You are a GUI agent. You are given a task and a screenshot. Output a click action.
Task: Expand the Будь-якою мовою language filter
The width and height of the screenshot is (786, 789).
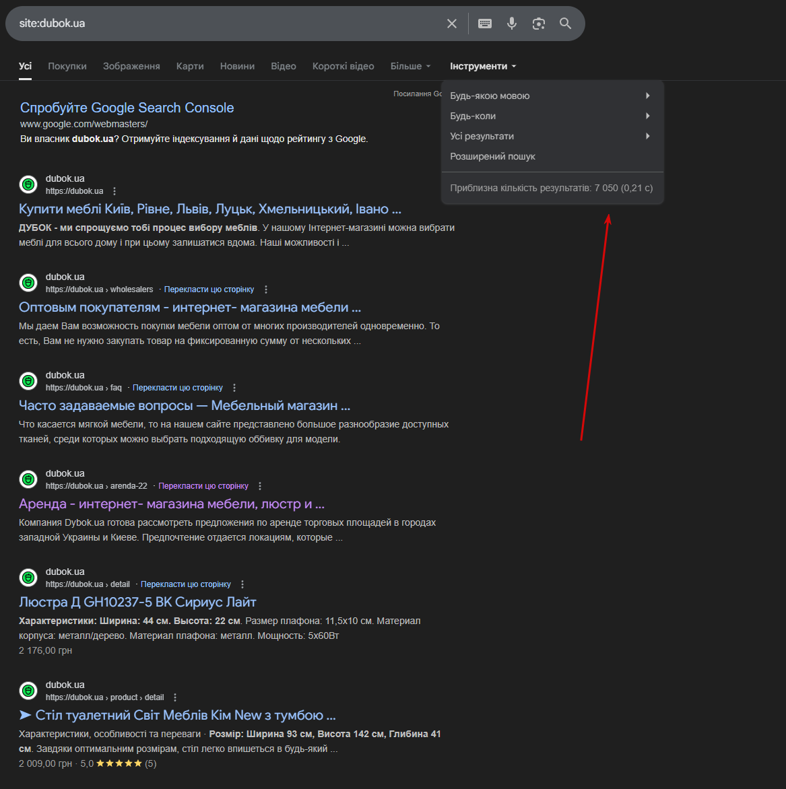click(x=552, y=96)
